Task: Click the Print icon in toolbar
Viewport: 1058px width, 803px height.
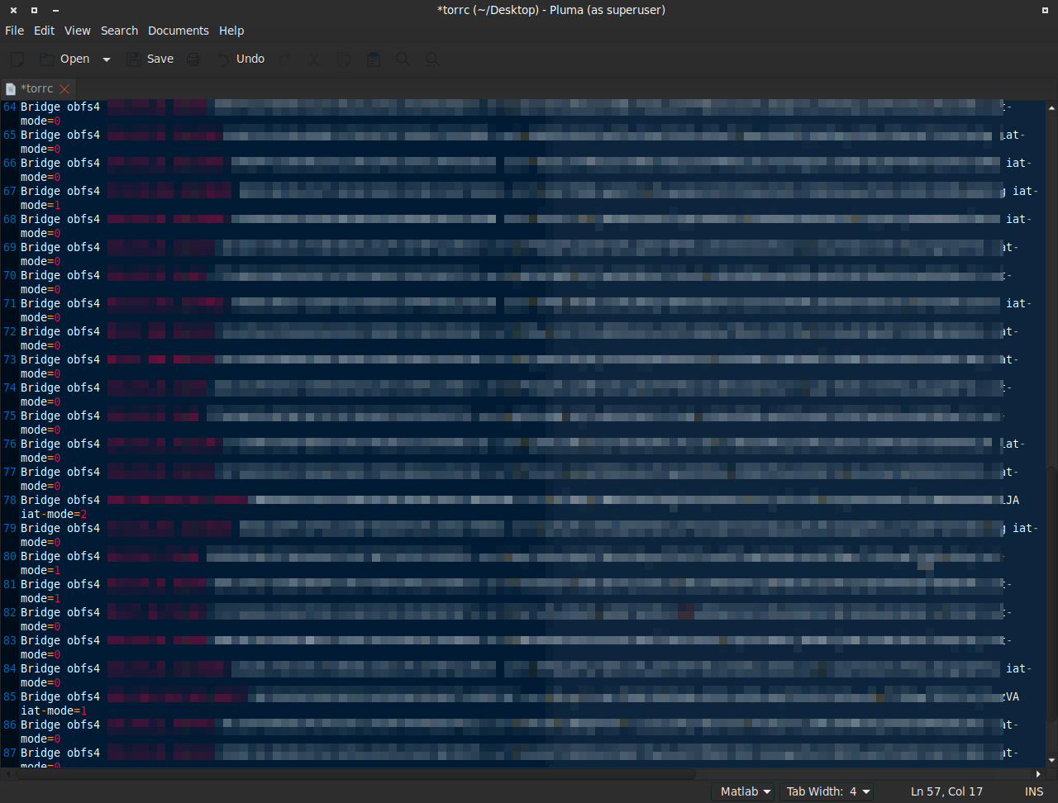Action: [x=193, y=59]
